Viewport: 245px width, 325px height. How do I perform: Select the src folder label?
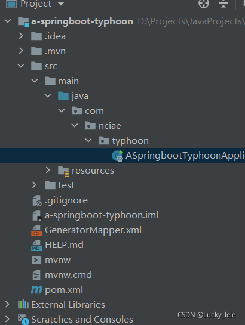point(51,66)
